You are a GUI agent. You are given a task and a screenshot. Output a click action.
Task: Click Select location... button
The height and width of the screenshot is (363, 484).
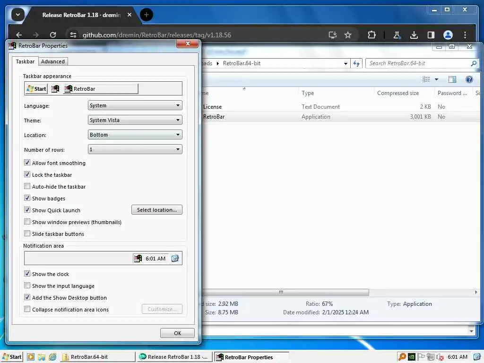click(157, 209)
